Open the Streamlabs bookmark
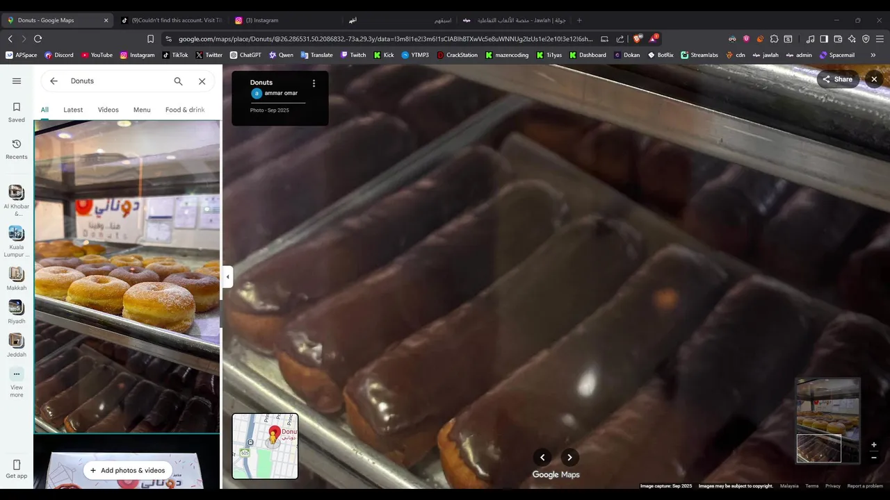Image resolution: width=890 pixels, height=500 pixels. click(699, 55)
